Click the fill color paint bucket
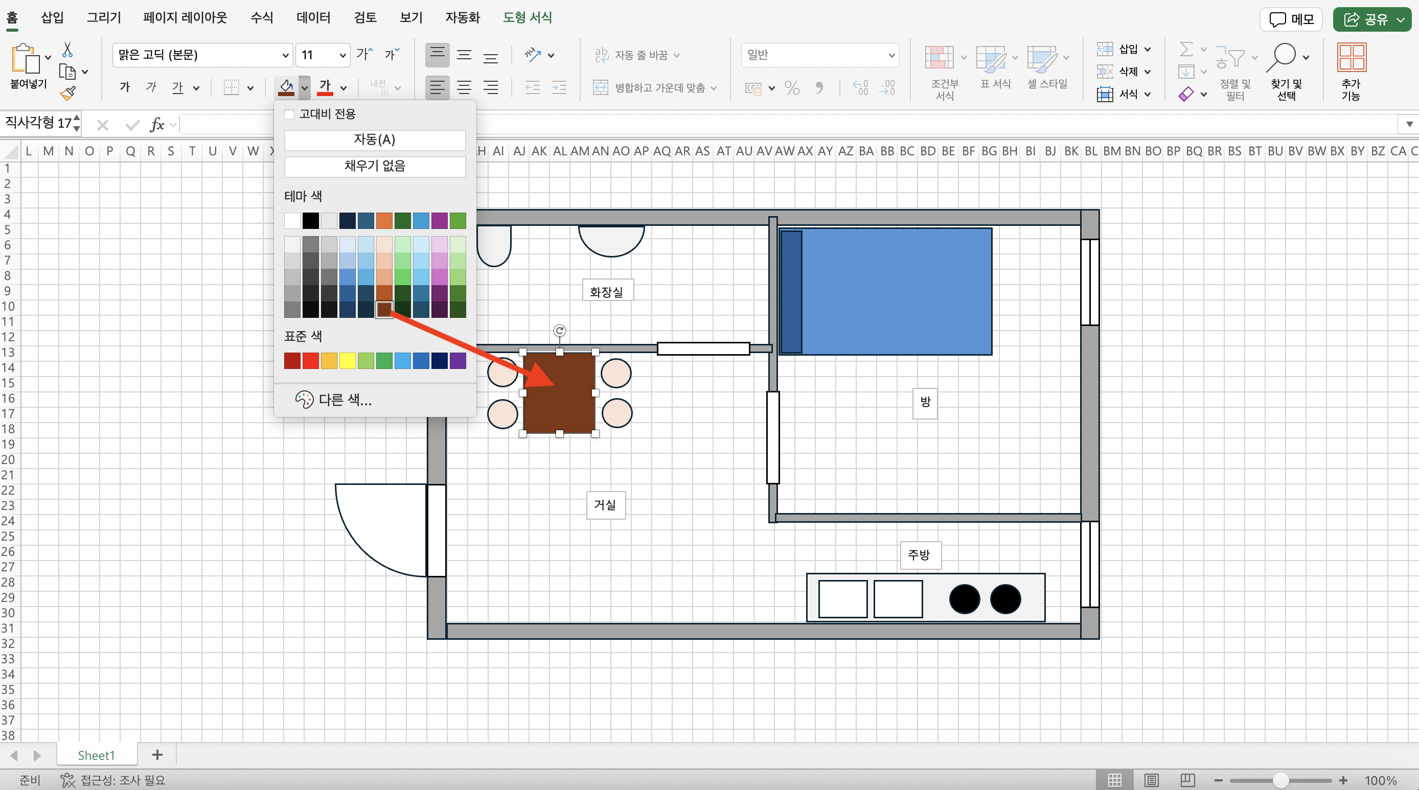Image resolution: width=1419 pixels, height=790 pixels. pyautogui.click(x=286, y=87)
